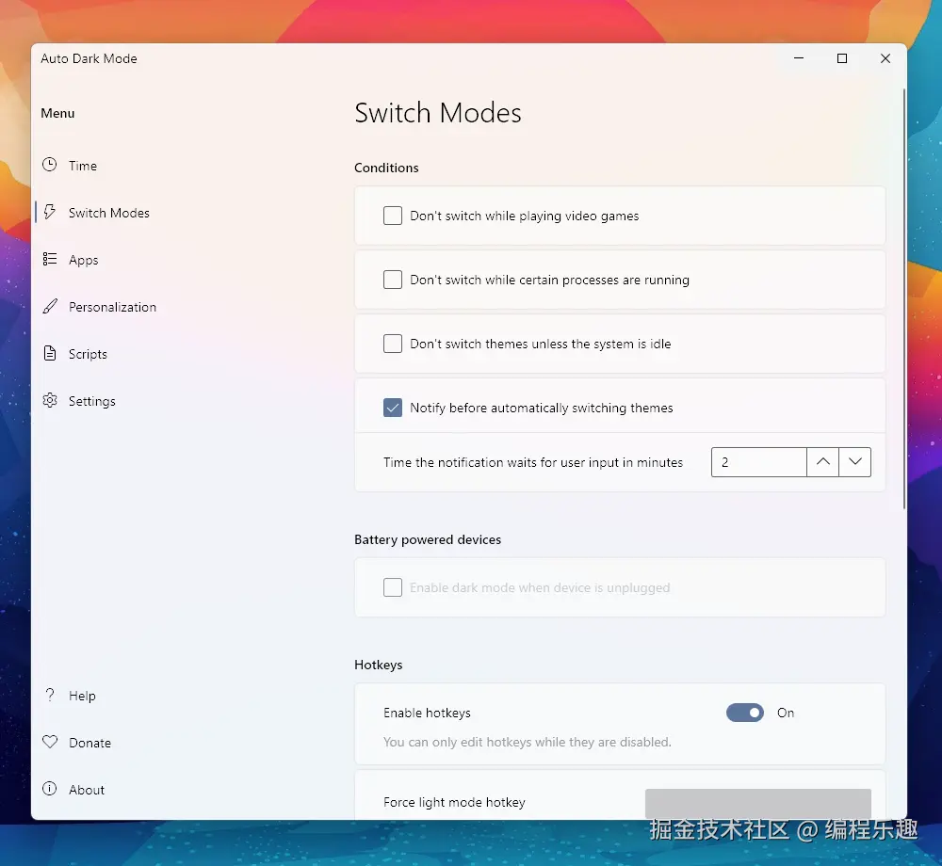Turn off the Enable hotkeys toggle

[745, 713]
